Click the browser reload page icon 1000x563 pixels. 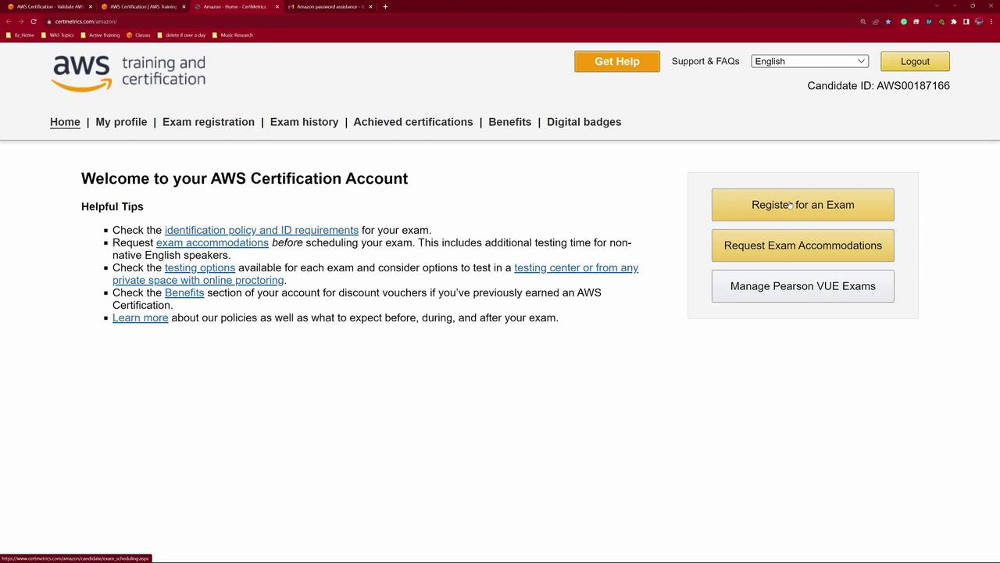[34, 22]
